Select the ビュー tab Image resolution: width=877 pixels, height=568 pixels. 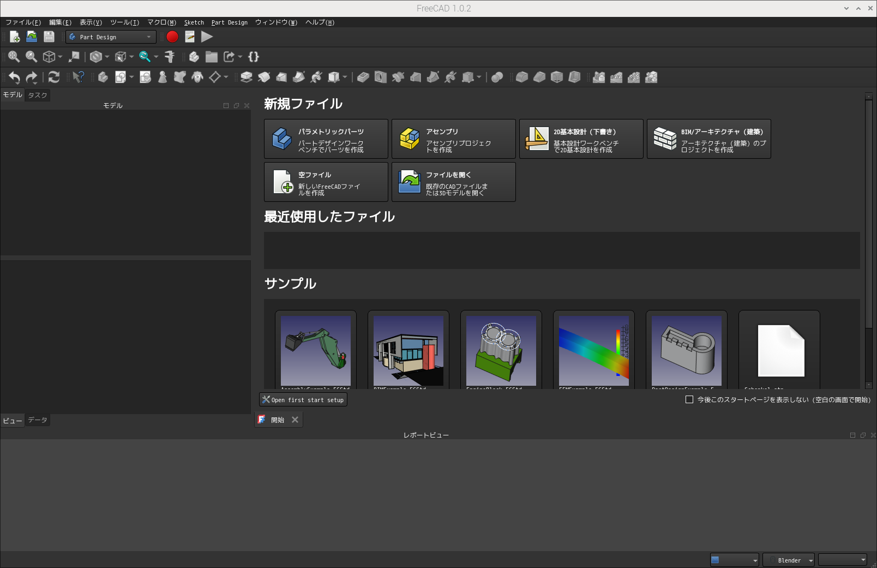pyautogui.click(x=13, y=421)
